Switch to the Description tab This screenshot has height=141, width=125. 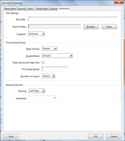(x=10, y=9)
